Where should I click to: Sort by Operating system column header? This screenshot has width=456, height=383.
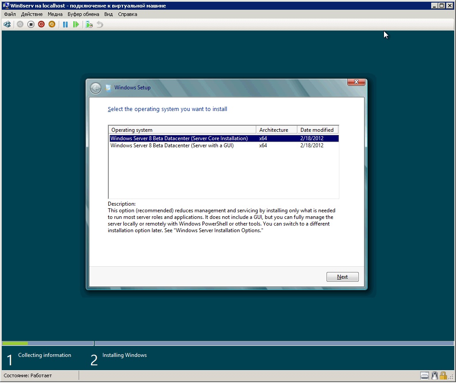[x=182, y=130]
